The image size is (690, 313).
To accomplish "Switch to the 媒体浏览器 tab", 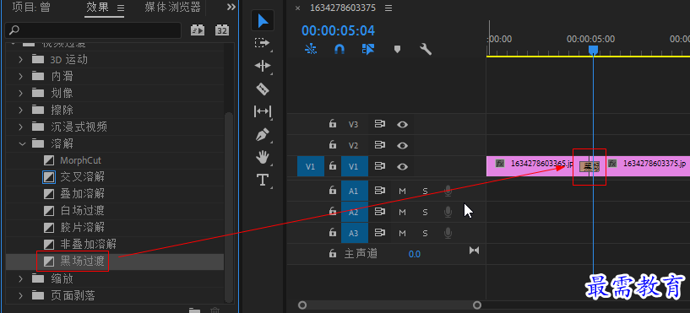I will [x=172, y=7].
